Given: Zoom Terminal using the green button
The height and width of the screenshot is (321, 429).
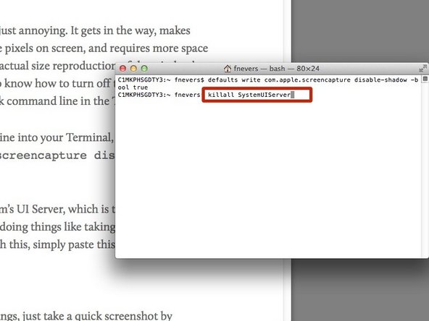Looking at the screenshot, I should click(x=144, y=69).
